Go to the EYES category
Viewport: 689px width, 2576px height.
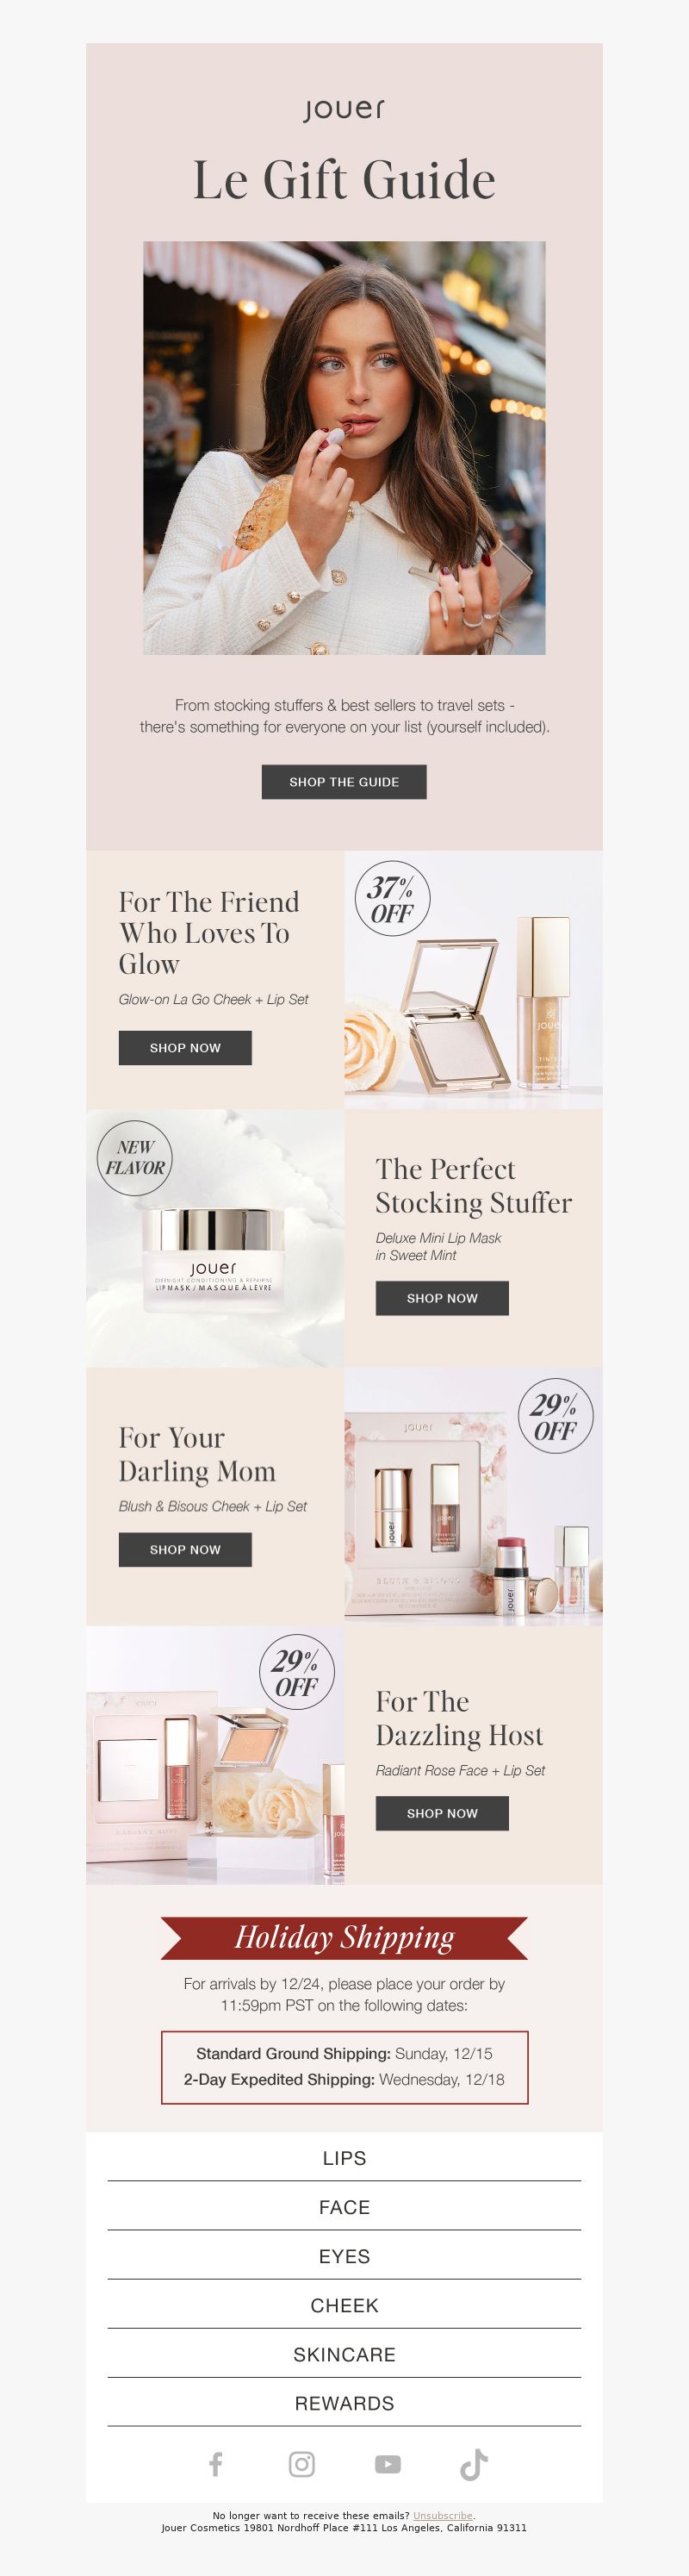(344, 2256)
